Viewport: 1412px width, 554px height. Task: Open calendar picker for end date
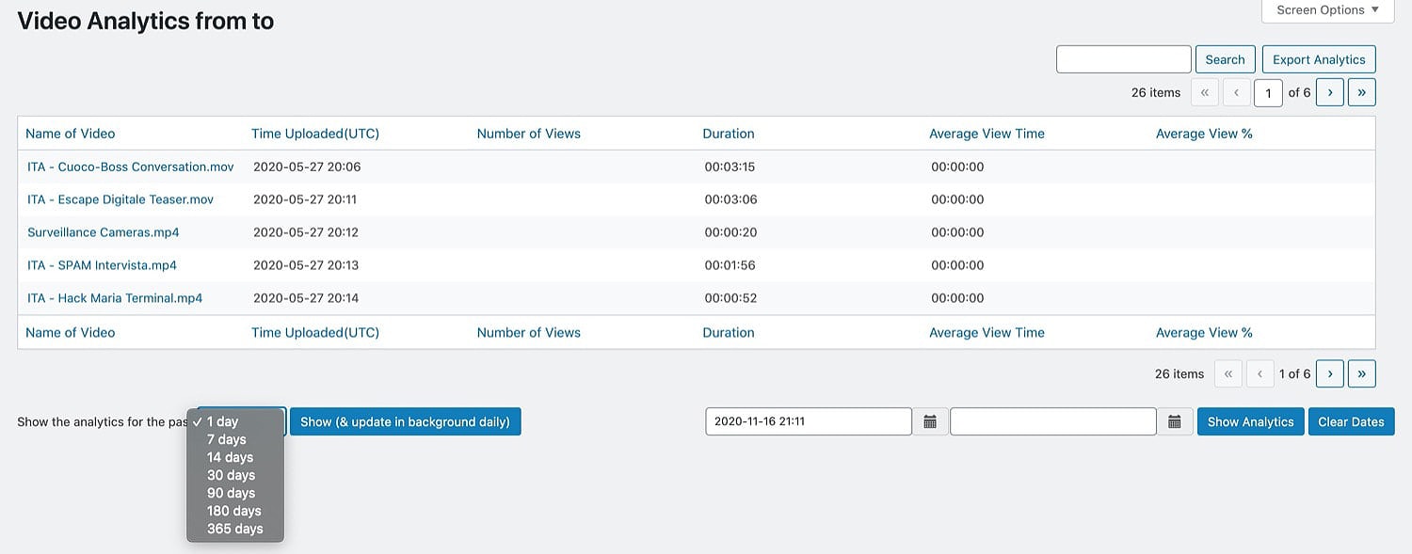[1174, 422]
